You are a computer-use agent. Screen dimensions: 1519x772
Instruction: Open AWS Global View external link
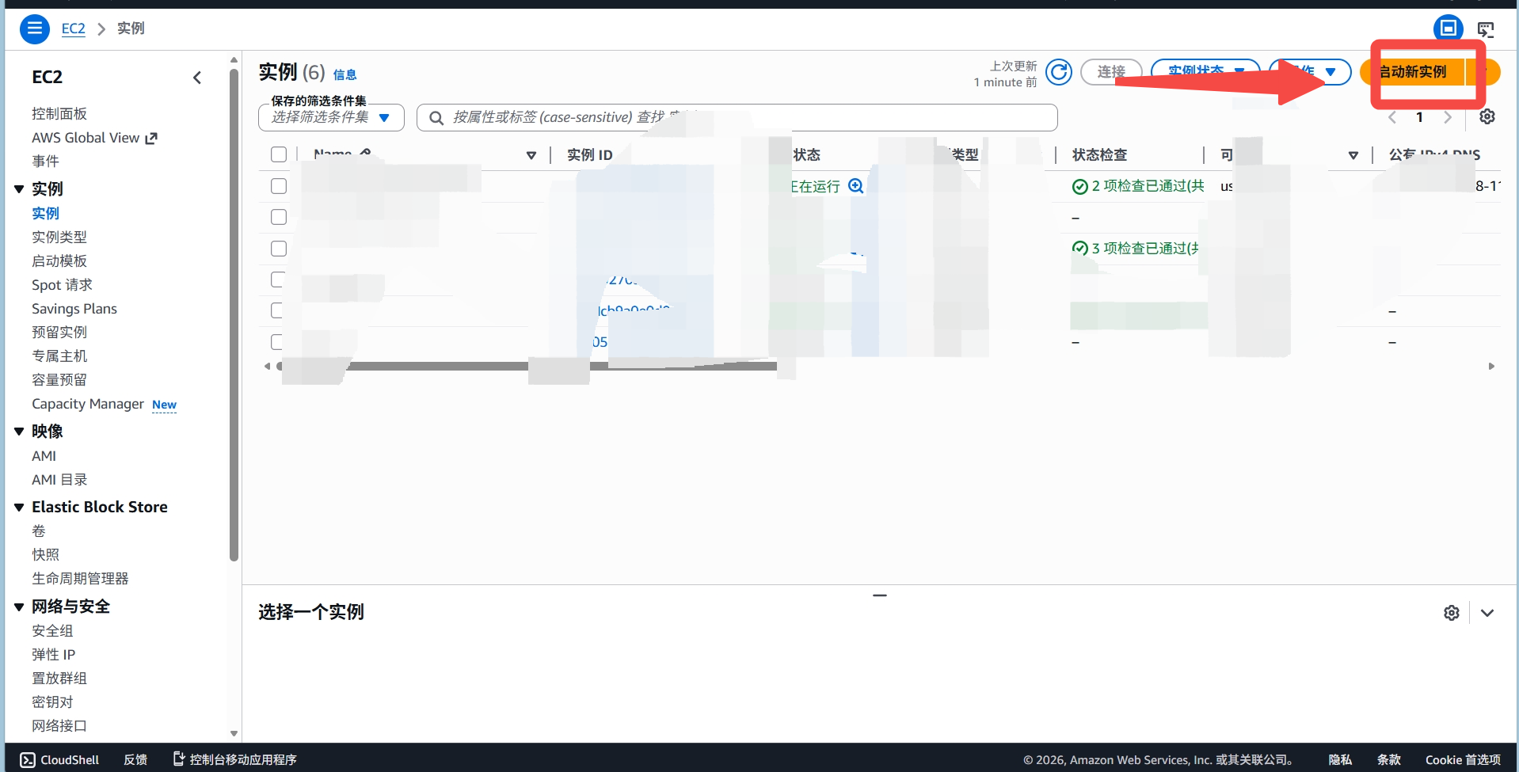coord(94,138)
